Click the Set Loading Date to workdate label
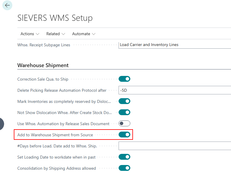Image resolution: width=231 pixels, height=182 pixels. click(x=56, y=157)
